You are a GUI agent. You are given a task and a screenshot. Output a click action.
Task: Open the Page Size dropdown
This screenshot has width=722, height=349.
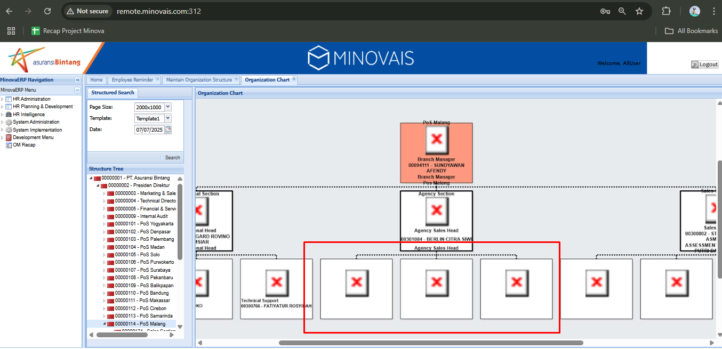click(168, 107)
